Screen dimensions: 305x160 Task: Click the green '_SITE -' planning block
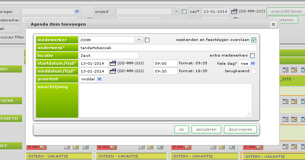pyautogui.click(x=292, y=81)
